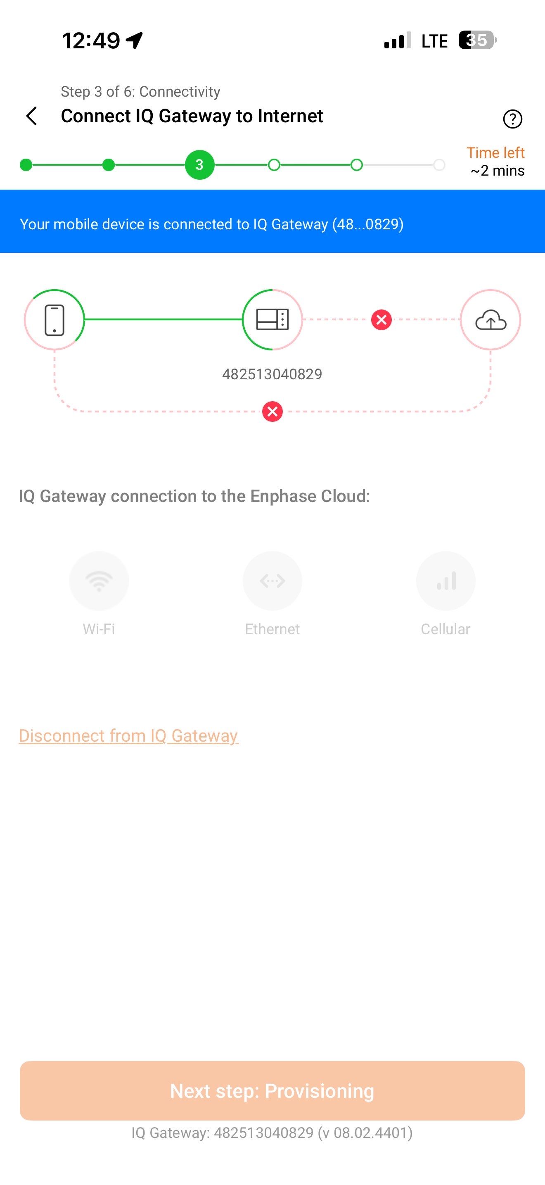The width and height of the screenshot is (545, 1185).
Task: Tap step 5 progress circle
Action: (x=357, y=165)
